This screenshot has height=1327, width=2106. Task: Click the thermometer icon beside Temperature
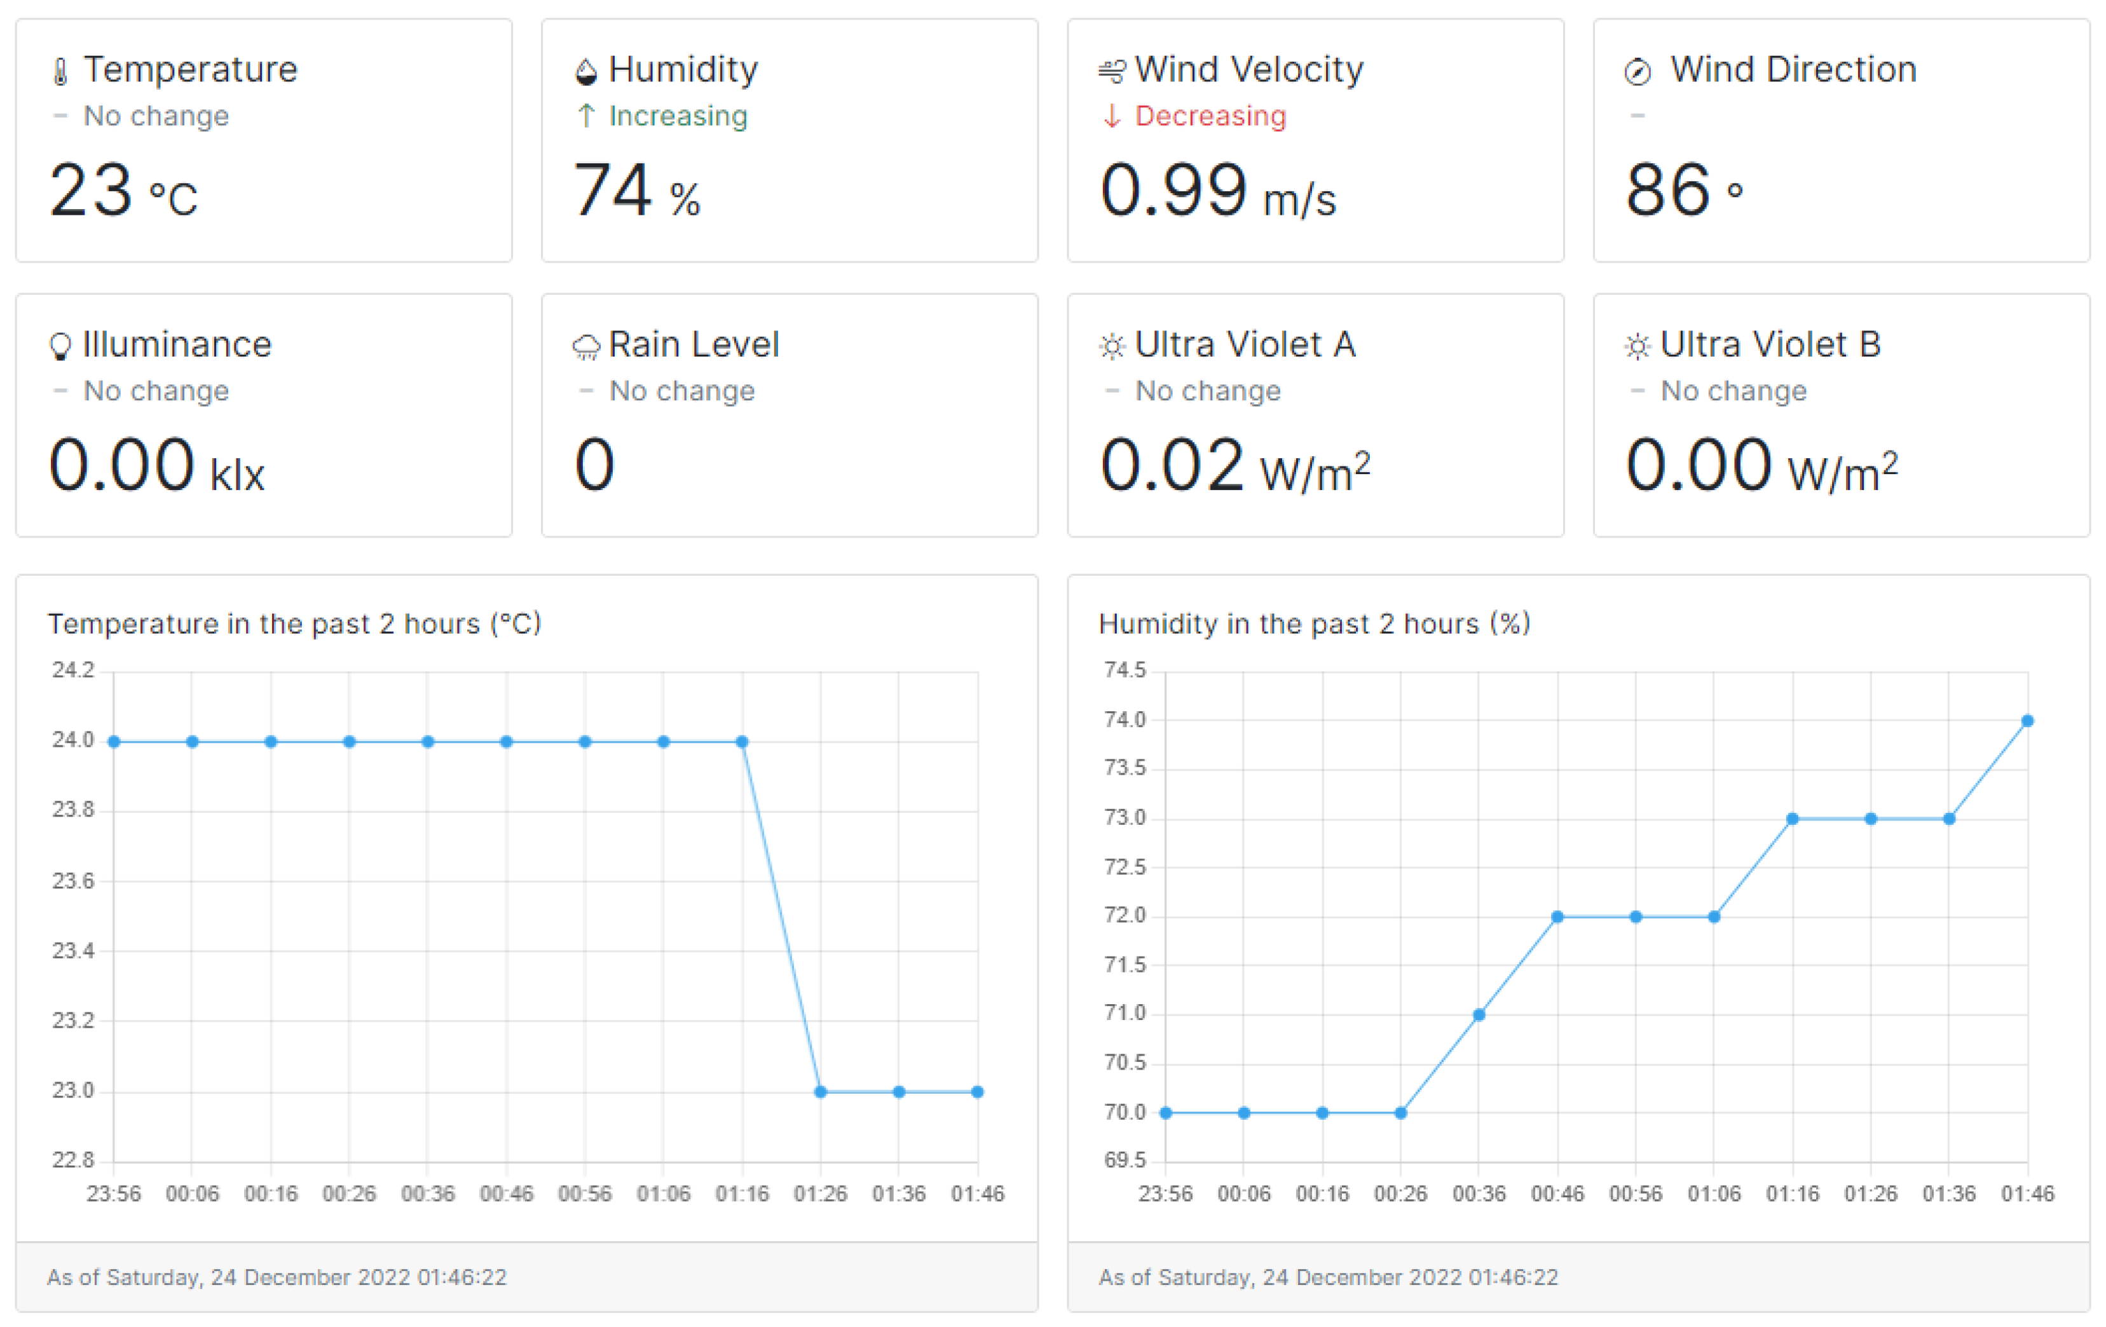[60, 72]
